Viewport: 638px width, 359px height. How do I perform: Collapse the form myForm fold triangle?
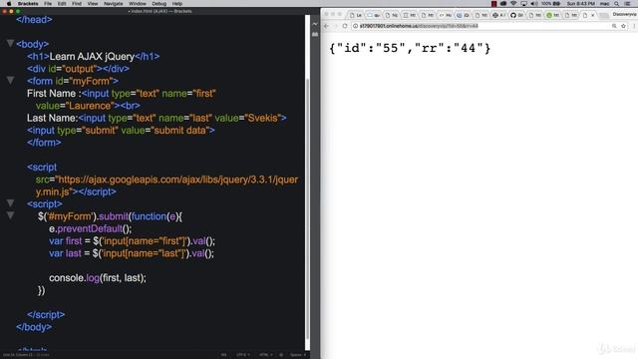point(10,80)
